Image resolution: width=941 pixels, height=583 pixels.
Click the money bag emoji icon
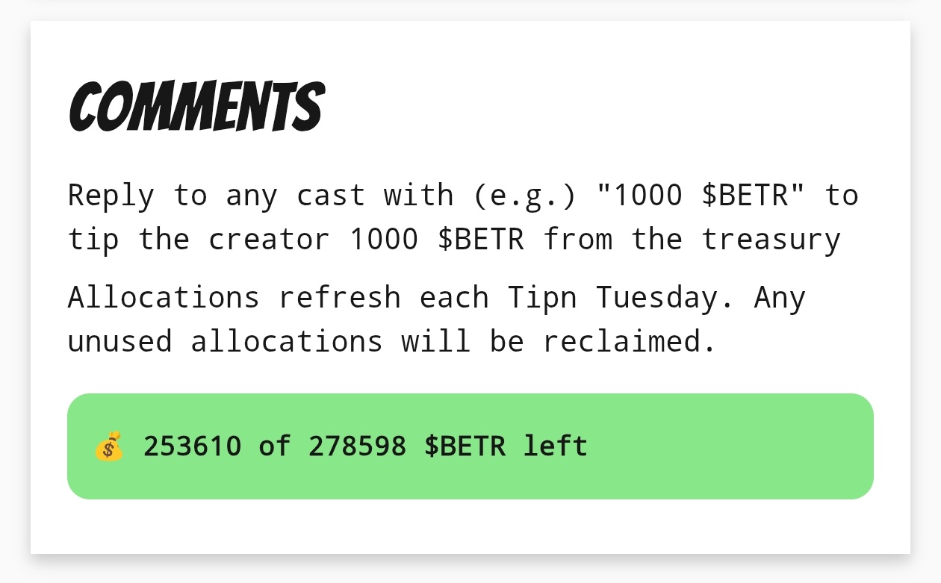click(x=109, y=446)
